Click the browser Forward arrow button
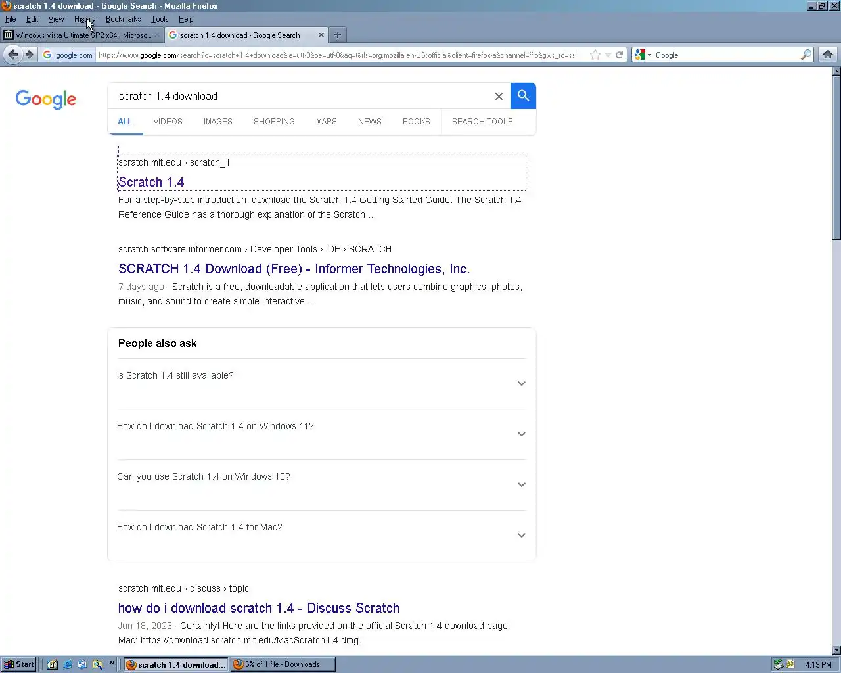Viewport: 841px width, 673px height. point(30,55)
